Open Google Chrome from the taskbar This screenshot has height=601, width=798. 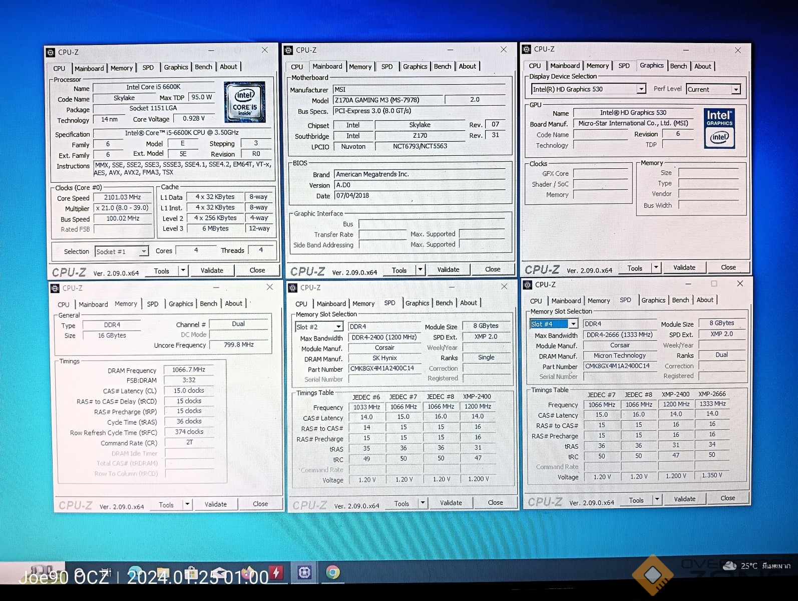pyautogui.click(x=332, y=572)
